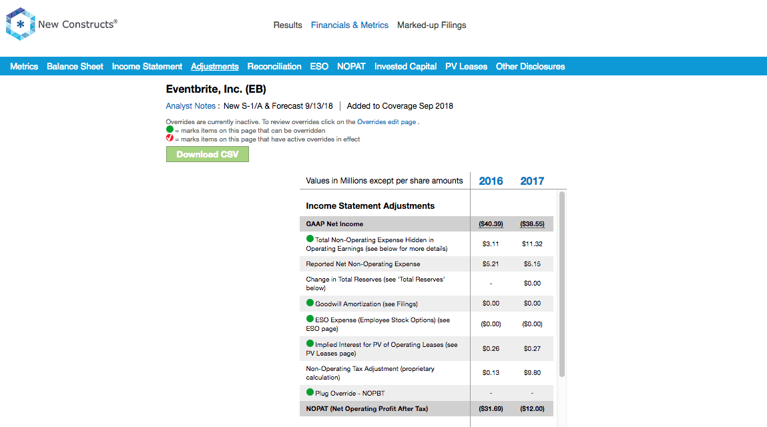Select the Adjustments tab
The width and height of the screenshot is (767, 427).
pyautogui.click(x=215, y=67)
